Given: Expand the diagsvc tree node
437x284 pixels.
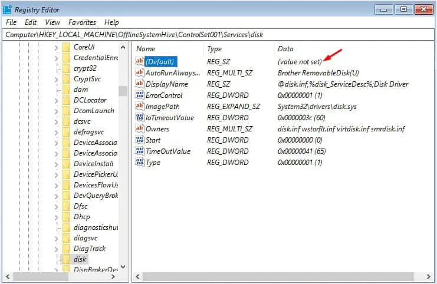Looking at the screenshot, I should coord(56,239).
